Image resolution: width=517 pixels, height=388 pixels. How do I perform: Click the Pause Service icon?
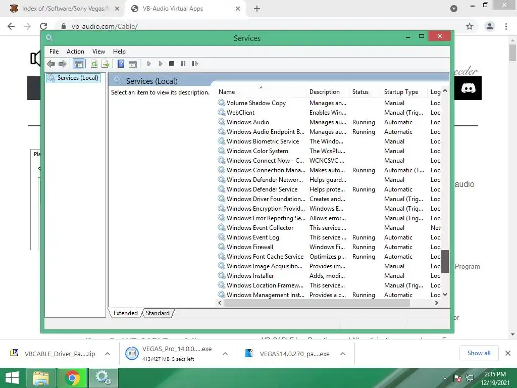[x=183, y=64]
